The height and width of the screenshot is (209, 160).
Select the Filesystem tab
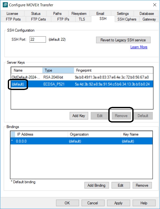tap(79, 14)
